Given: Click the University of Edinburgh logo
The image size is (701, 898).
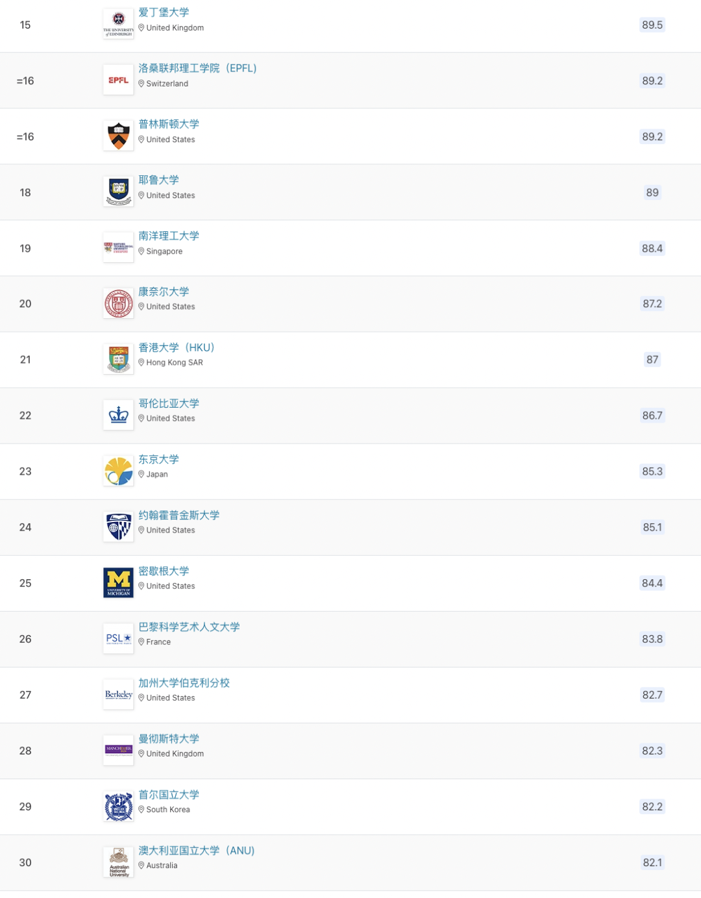Looking at the screenshot, I should (x=118, y=25).
